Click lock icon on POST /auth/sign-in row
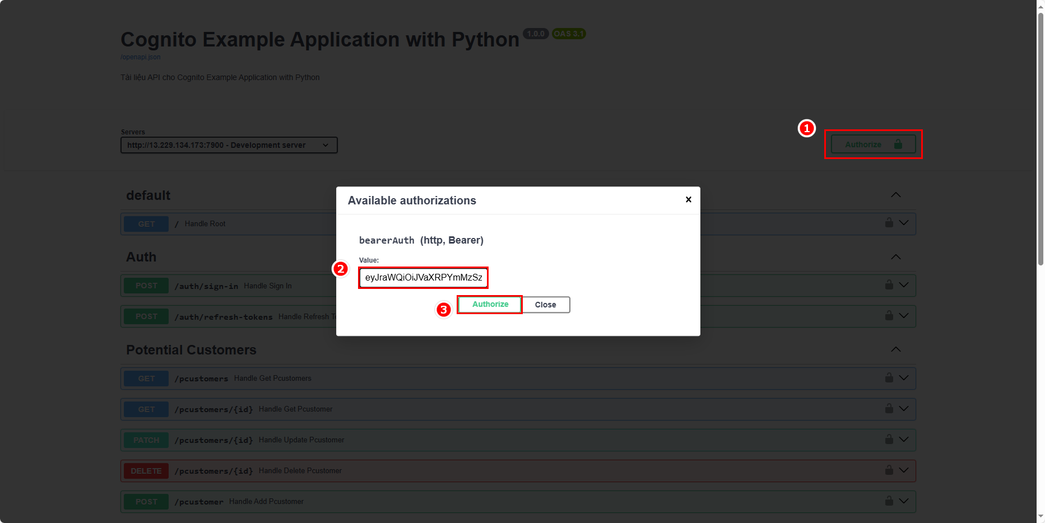This screenshot has height=523, width=1045. coord(889,284)
